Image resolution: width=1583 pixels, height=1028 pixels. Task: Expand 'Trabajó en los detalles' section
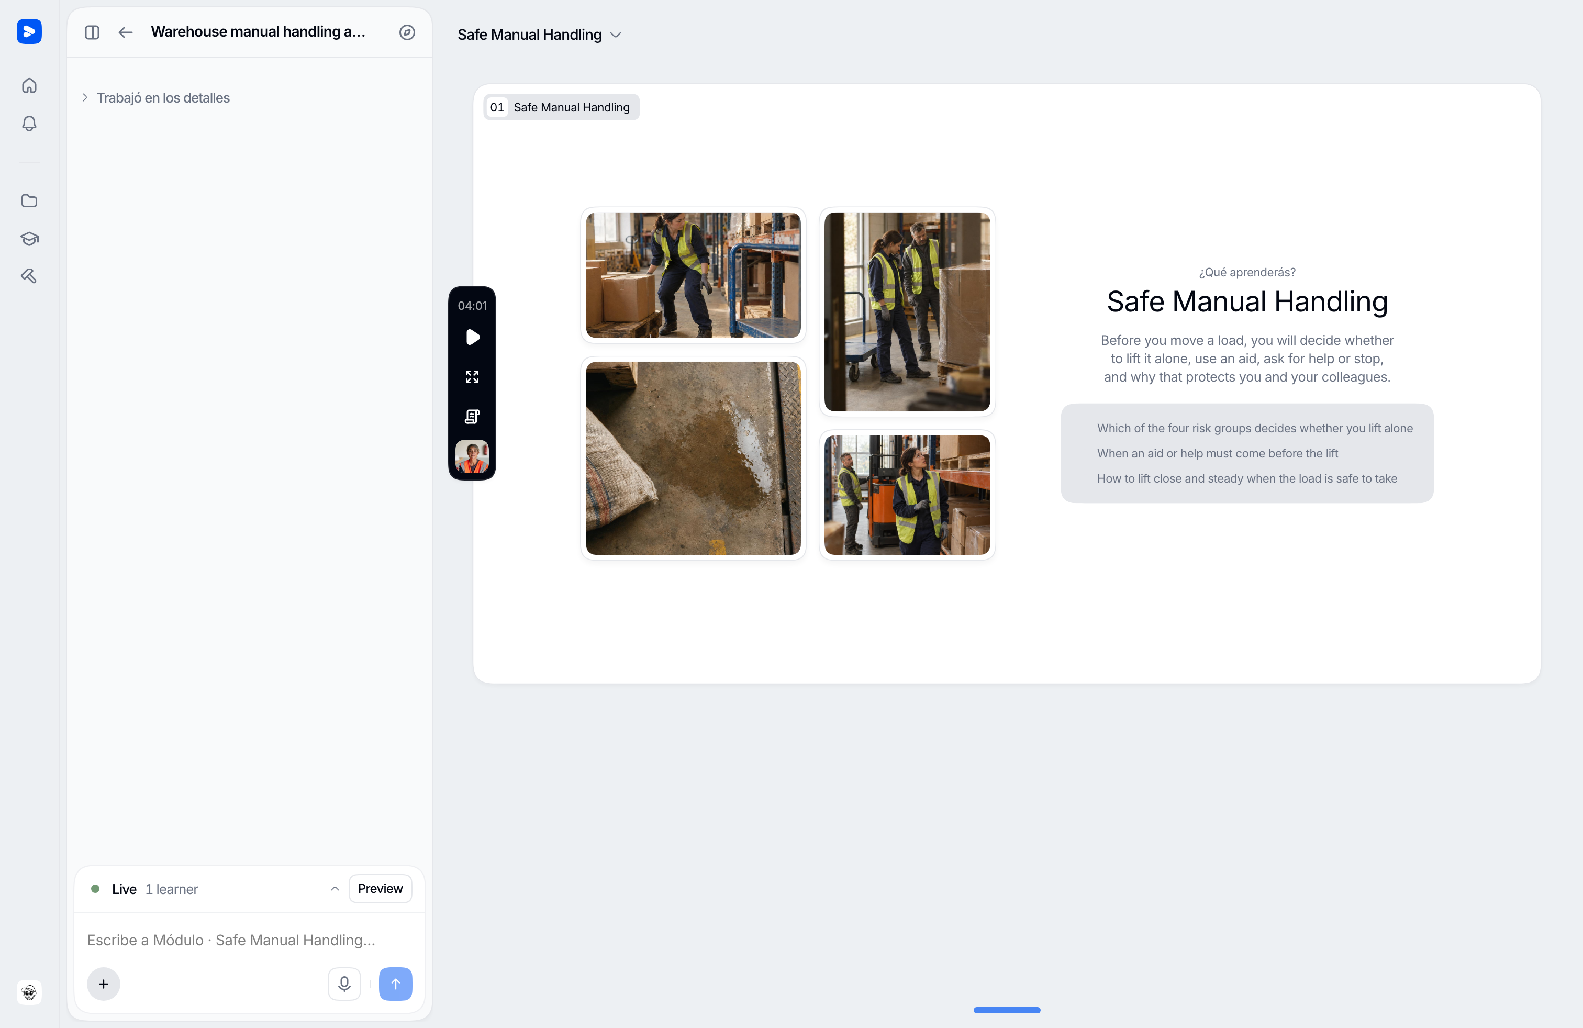point(155,98)
